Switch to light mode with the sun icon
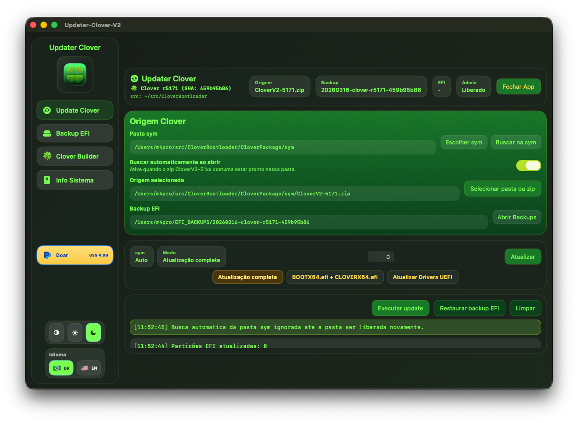578x423 pixels. pos(75,332)
